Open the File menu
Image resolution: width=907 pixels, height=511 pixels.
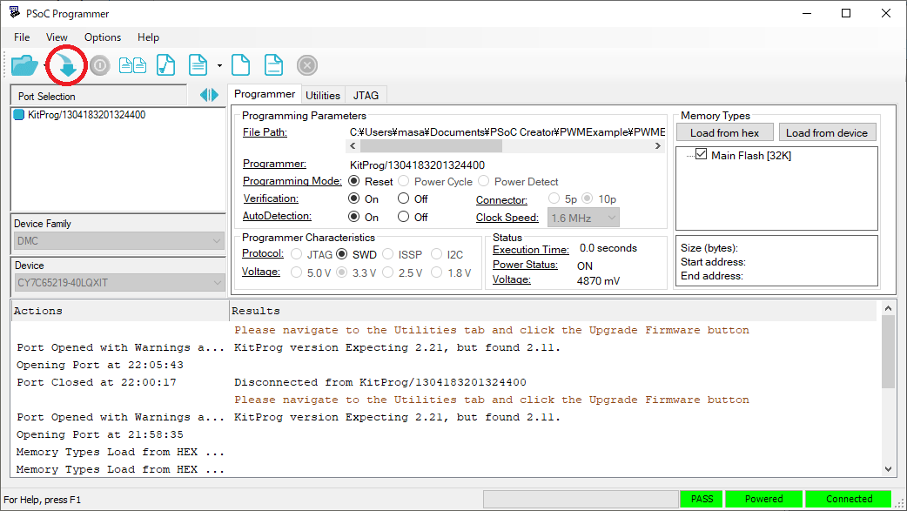tap(22, 37)
